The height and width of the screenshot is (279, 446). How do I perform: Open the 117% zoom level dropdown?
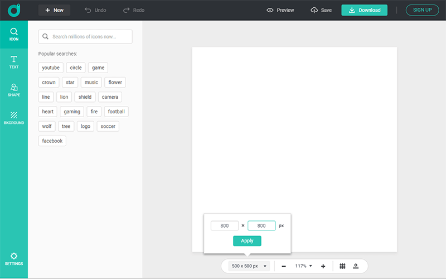pyautogui.click(x=303, y=266)
